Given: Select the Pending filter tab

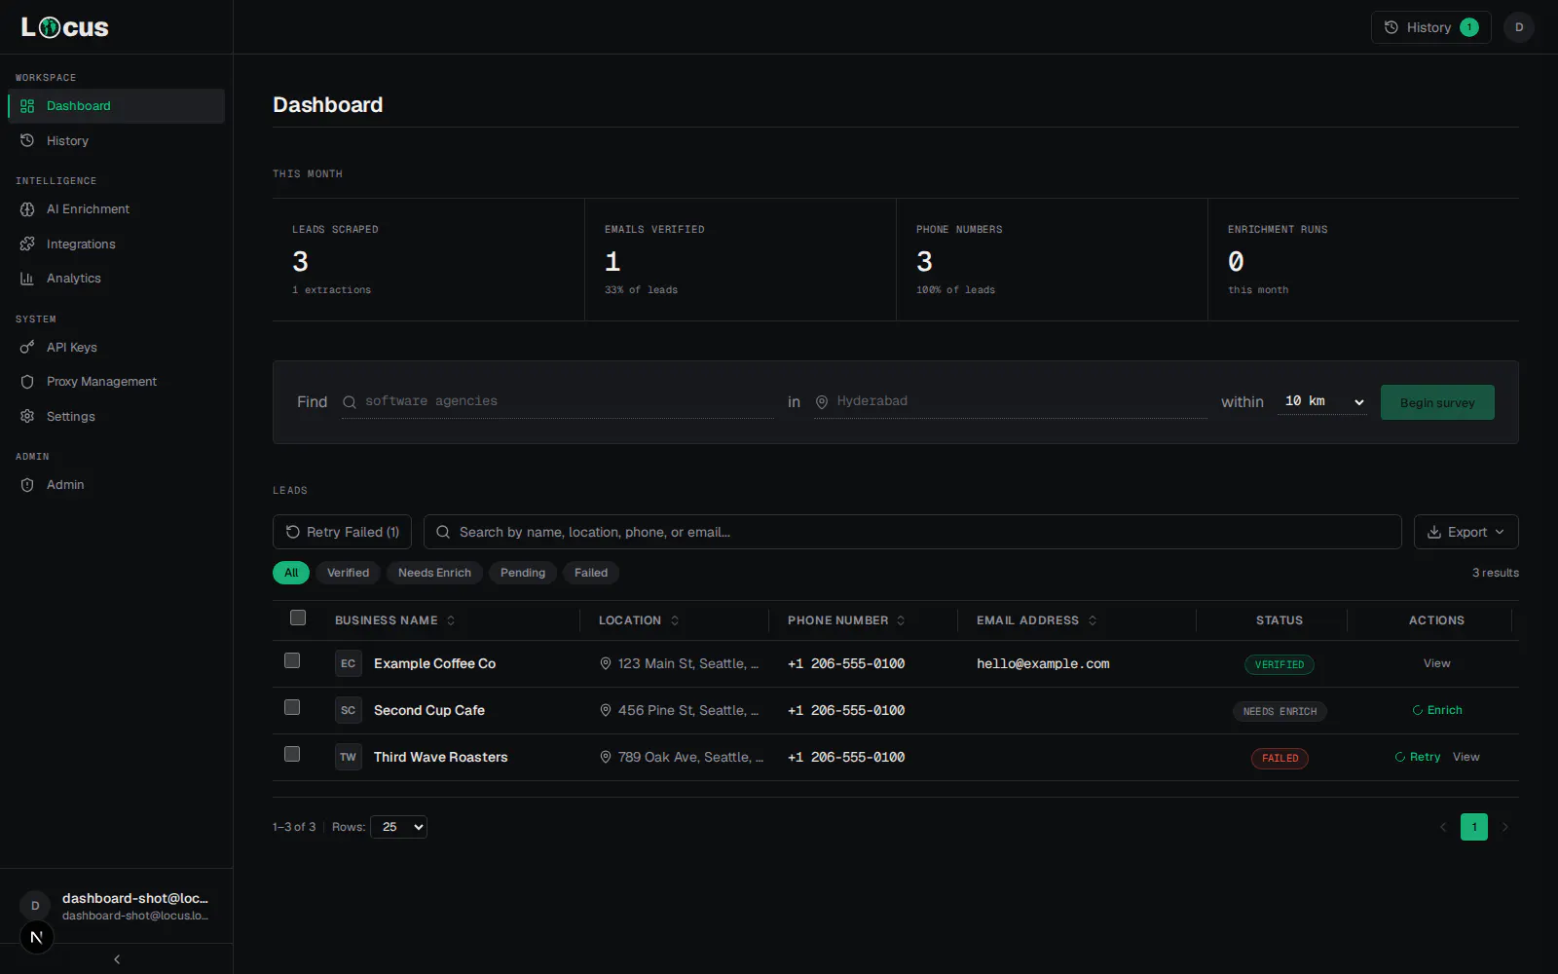Looking at the screenshot, I should point(523,573).
